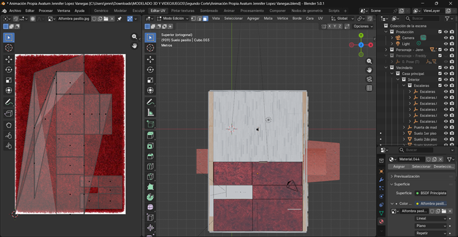Open image file folder for Alfombra pasillo.jpg
The image size is (458, 237).
[x=106, y=19]
